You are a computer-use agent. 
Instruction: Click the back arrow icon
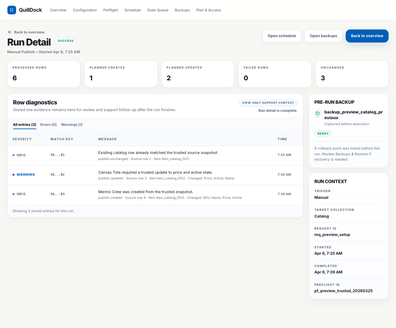10,32
